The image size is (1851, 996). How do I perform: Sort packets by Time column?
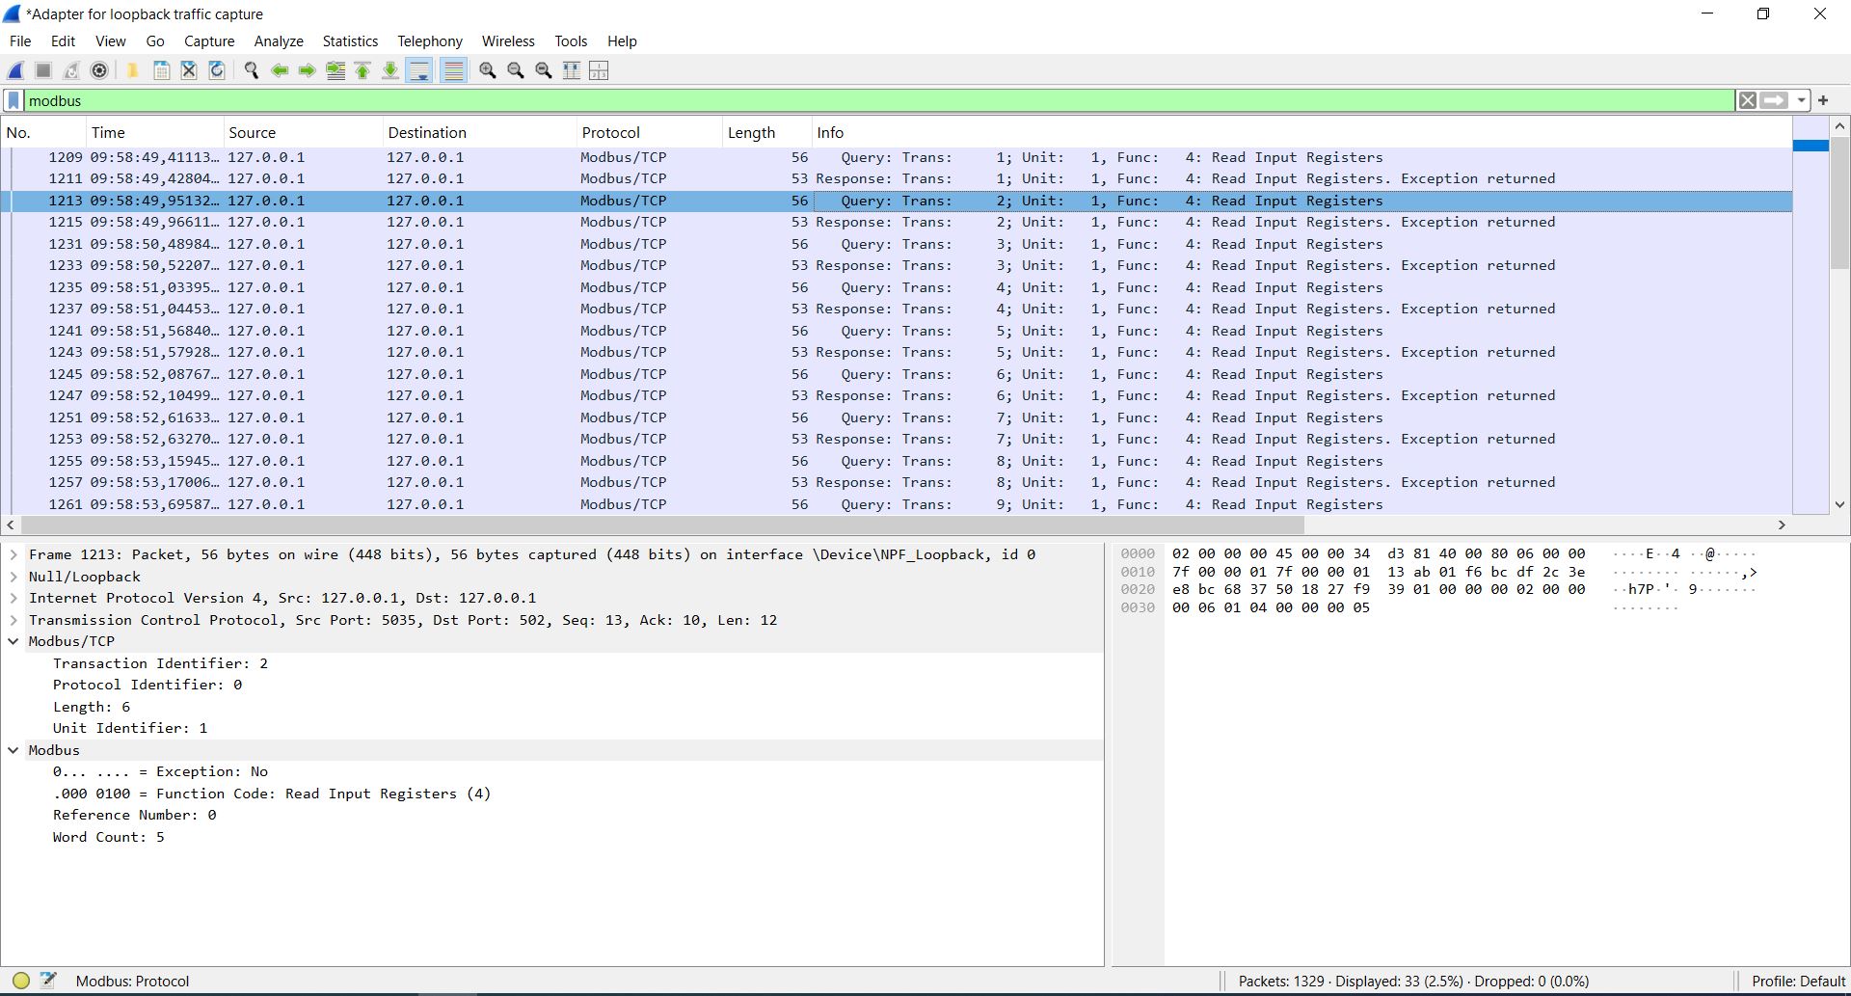154,133
